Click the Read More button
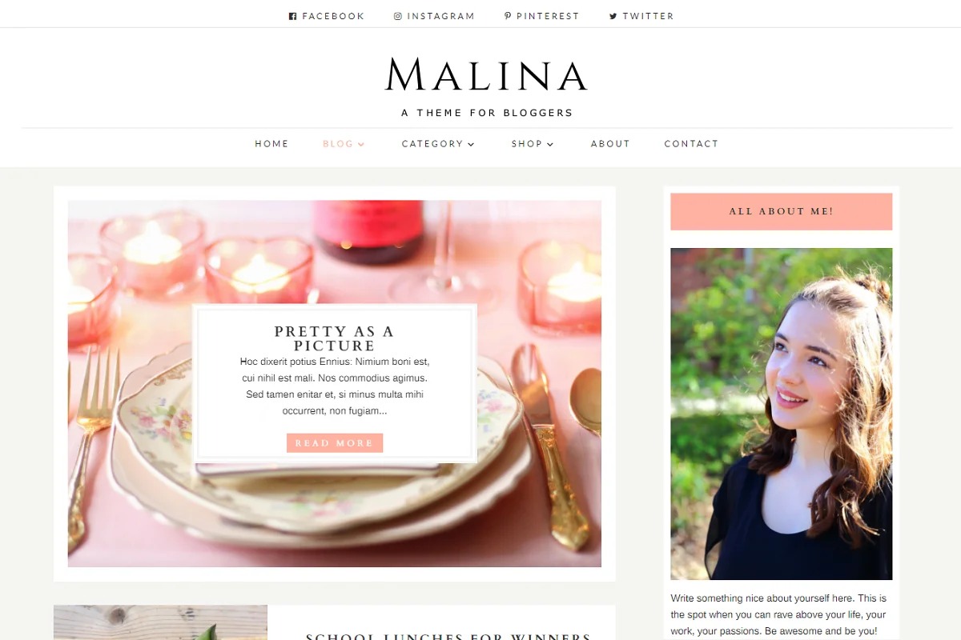 [335, 443]
